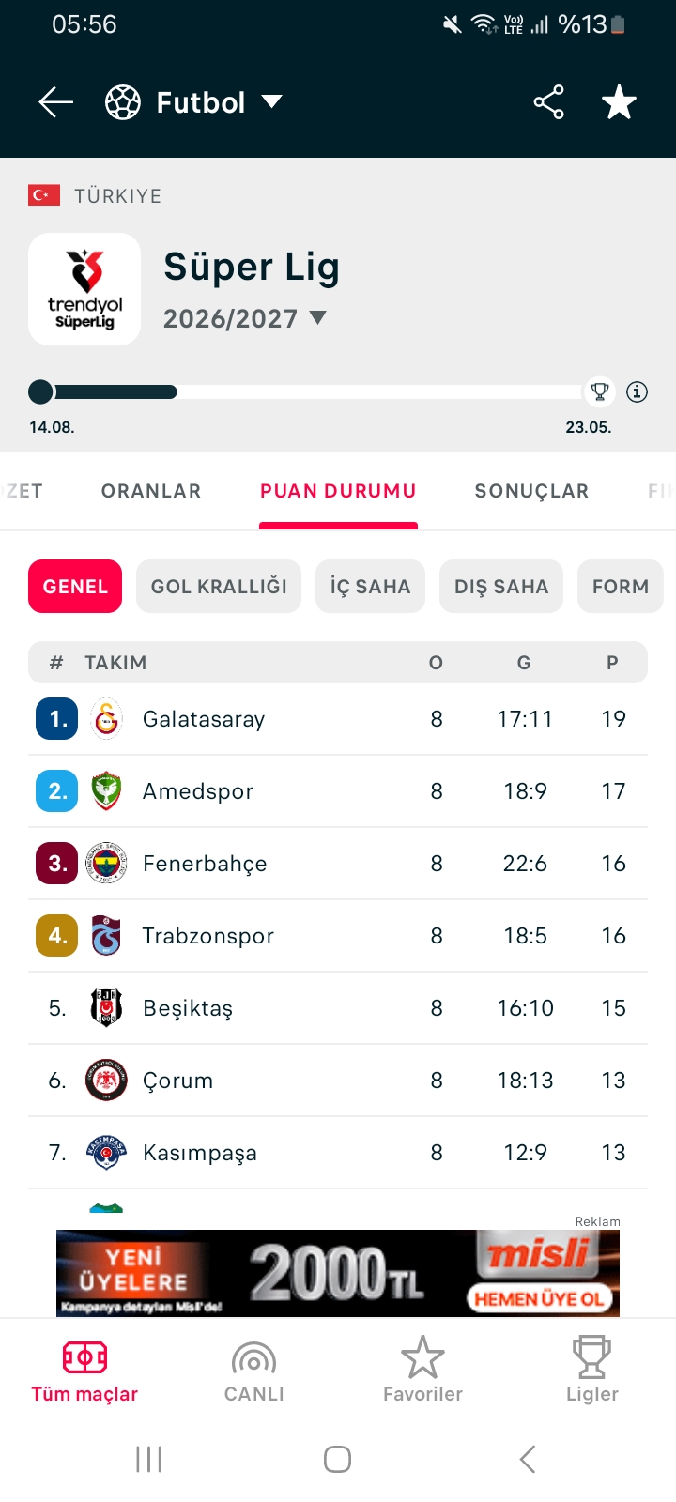Tap the trophy icon on season timeline
The height and width of the screenshot is (1502, 676).
point(599,391)
